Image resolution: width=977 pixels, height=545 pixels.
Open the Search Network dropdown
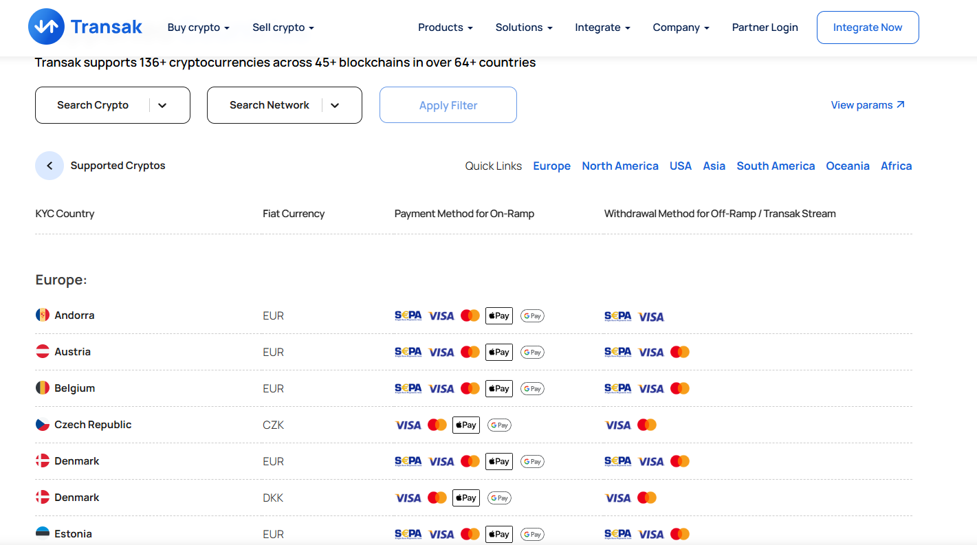(285, 105)
